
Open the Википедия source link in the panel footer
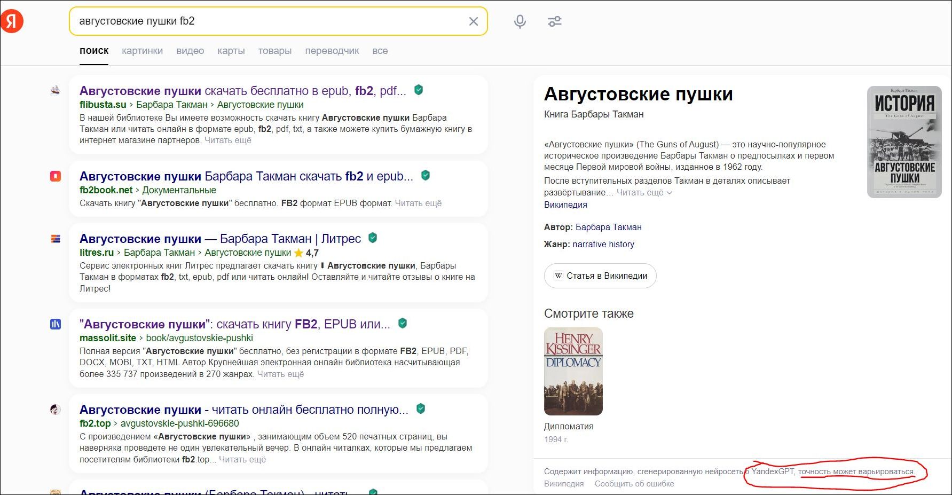[564, 484]
